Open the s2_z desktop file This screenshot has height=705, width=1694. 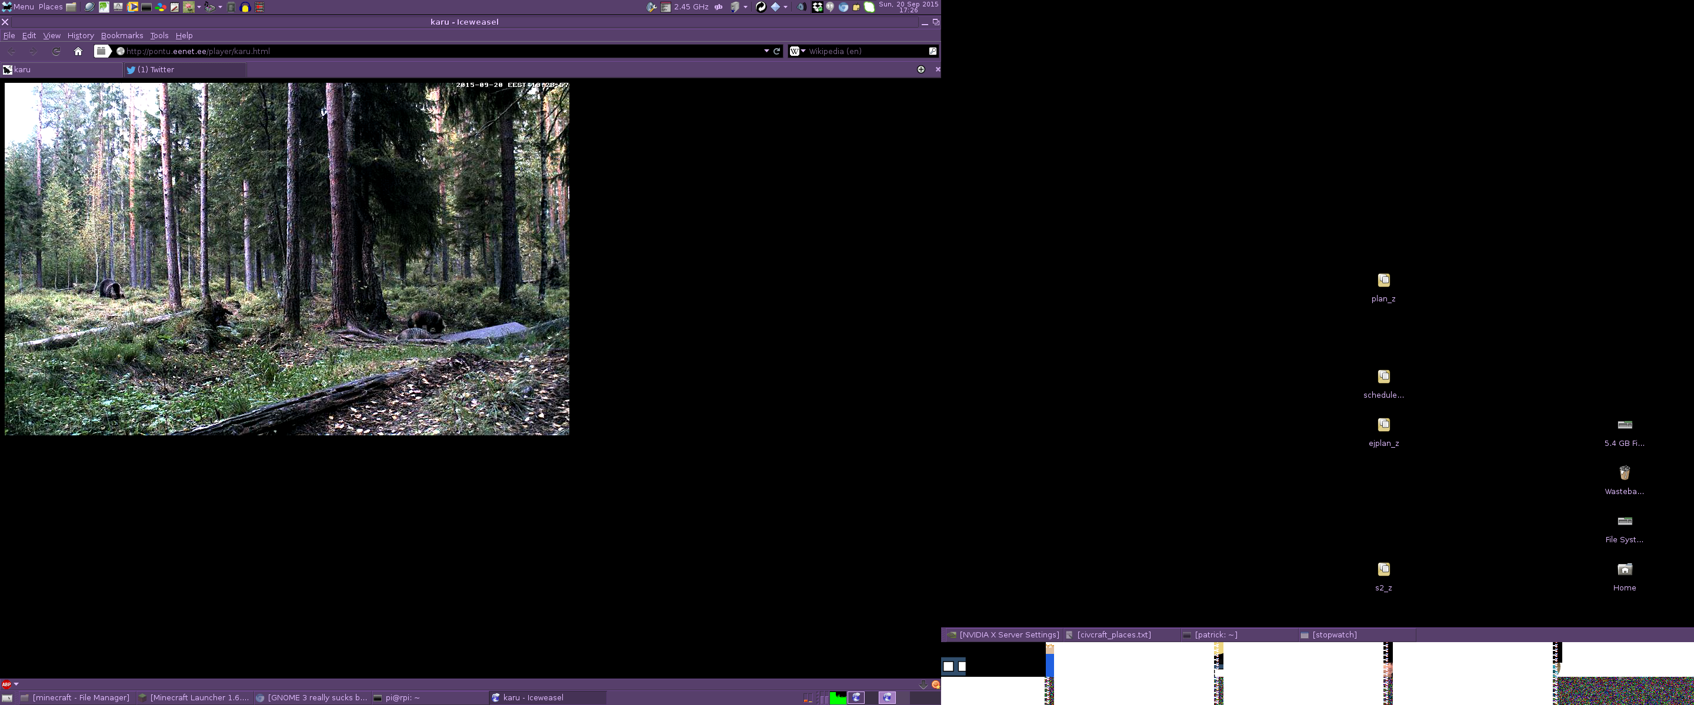pyautogui.click(x=1383, y=576)
